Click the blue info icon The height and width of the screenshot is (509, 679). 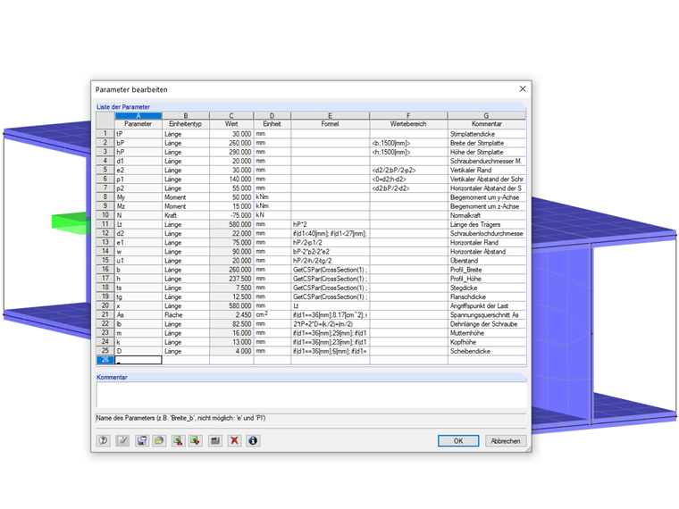click(254, 440)
